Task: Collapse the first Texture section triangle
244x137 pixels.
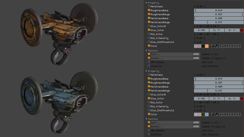Action: coord(146,50)
